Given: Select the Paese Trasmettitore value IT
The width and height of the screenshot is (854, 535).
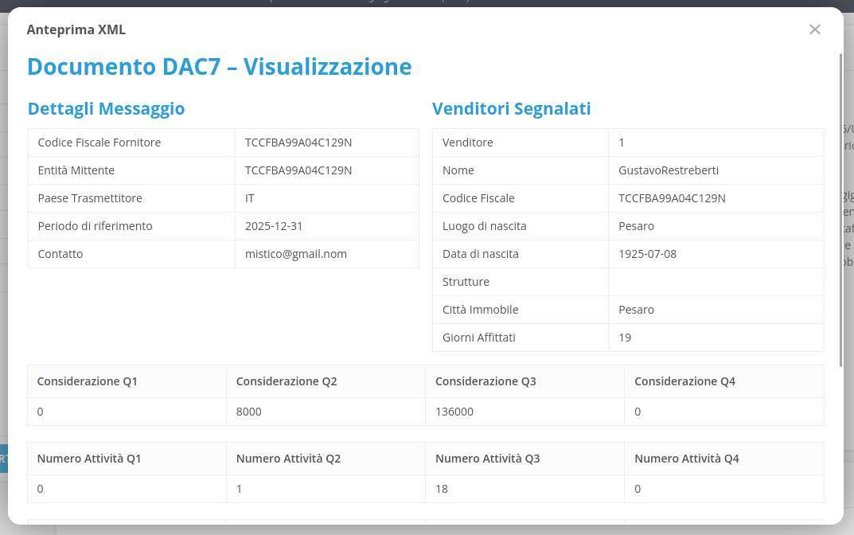Looking at the screenshot, I should (250, 198).
